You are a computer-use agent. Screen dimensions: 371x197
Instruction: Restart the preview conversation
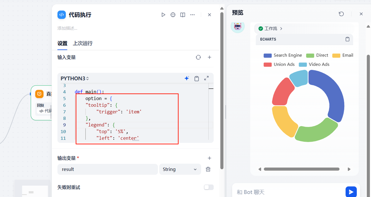[x=341, y=14]
